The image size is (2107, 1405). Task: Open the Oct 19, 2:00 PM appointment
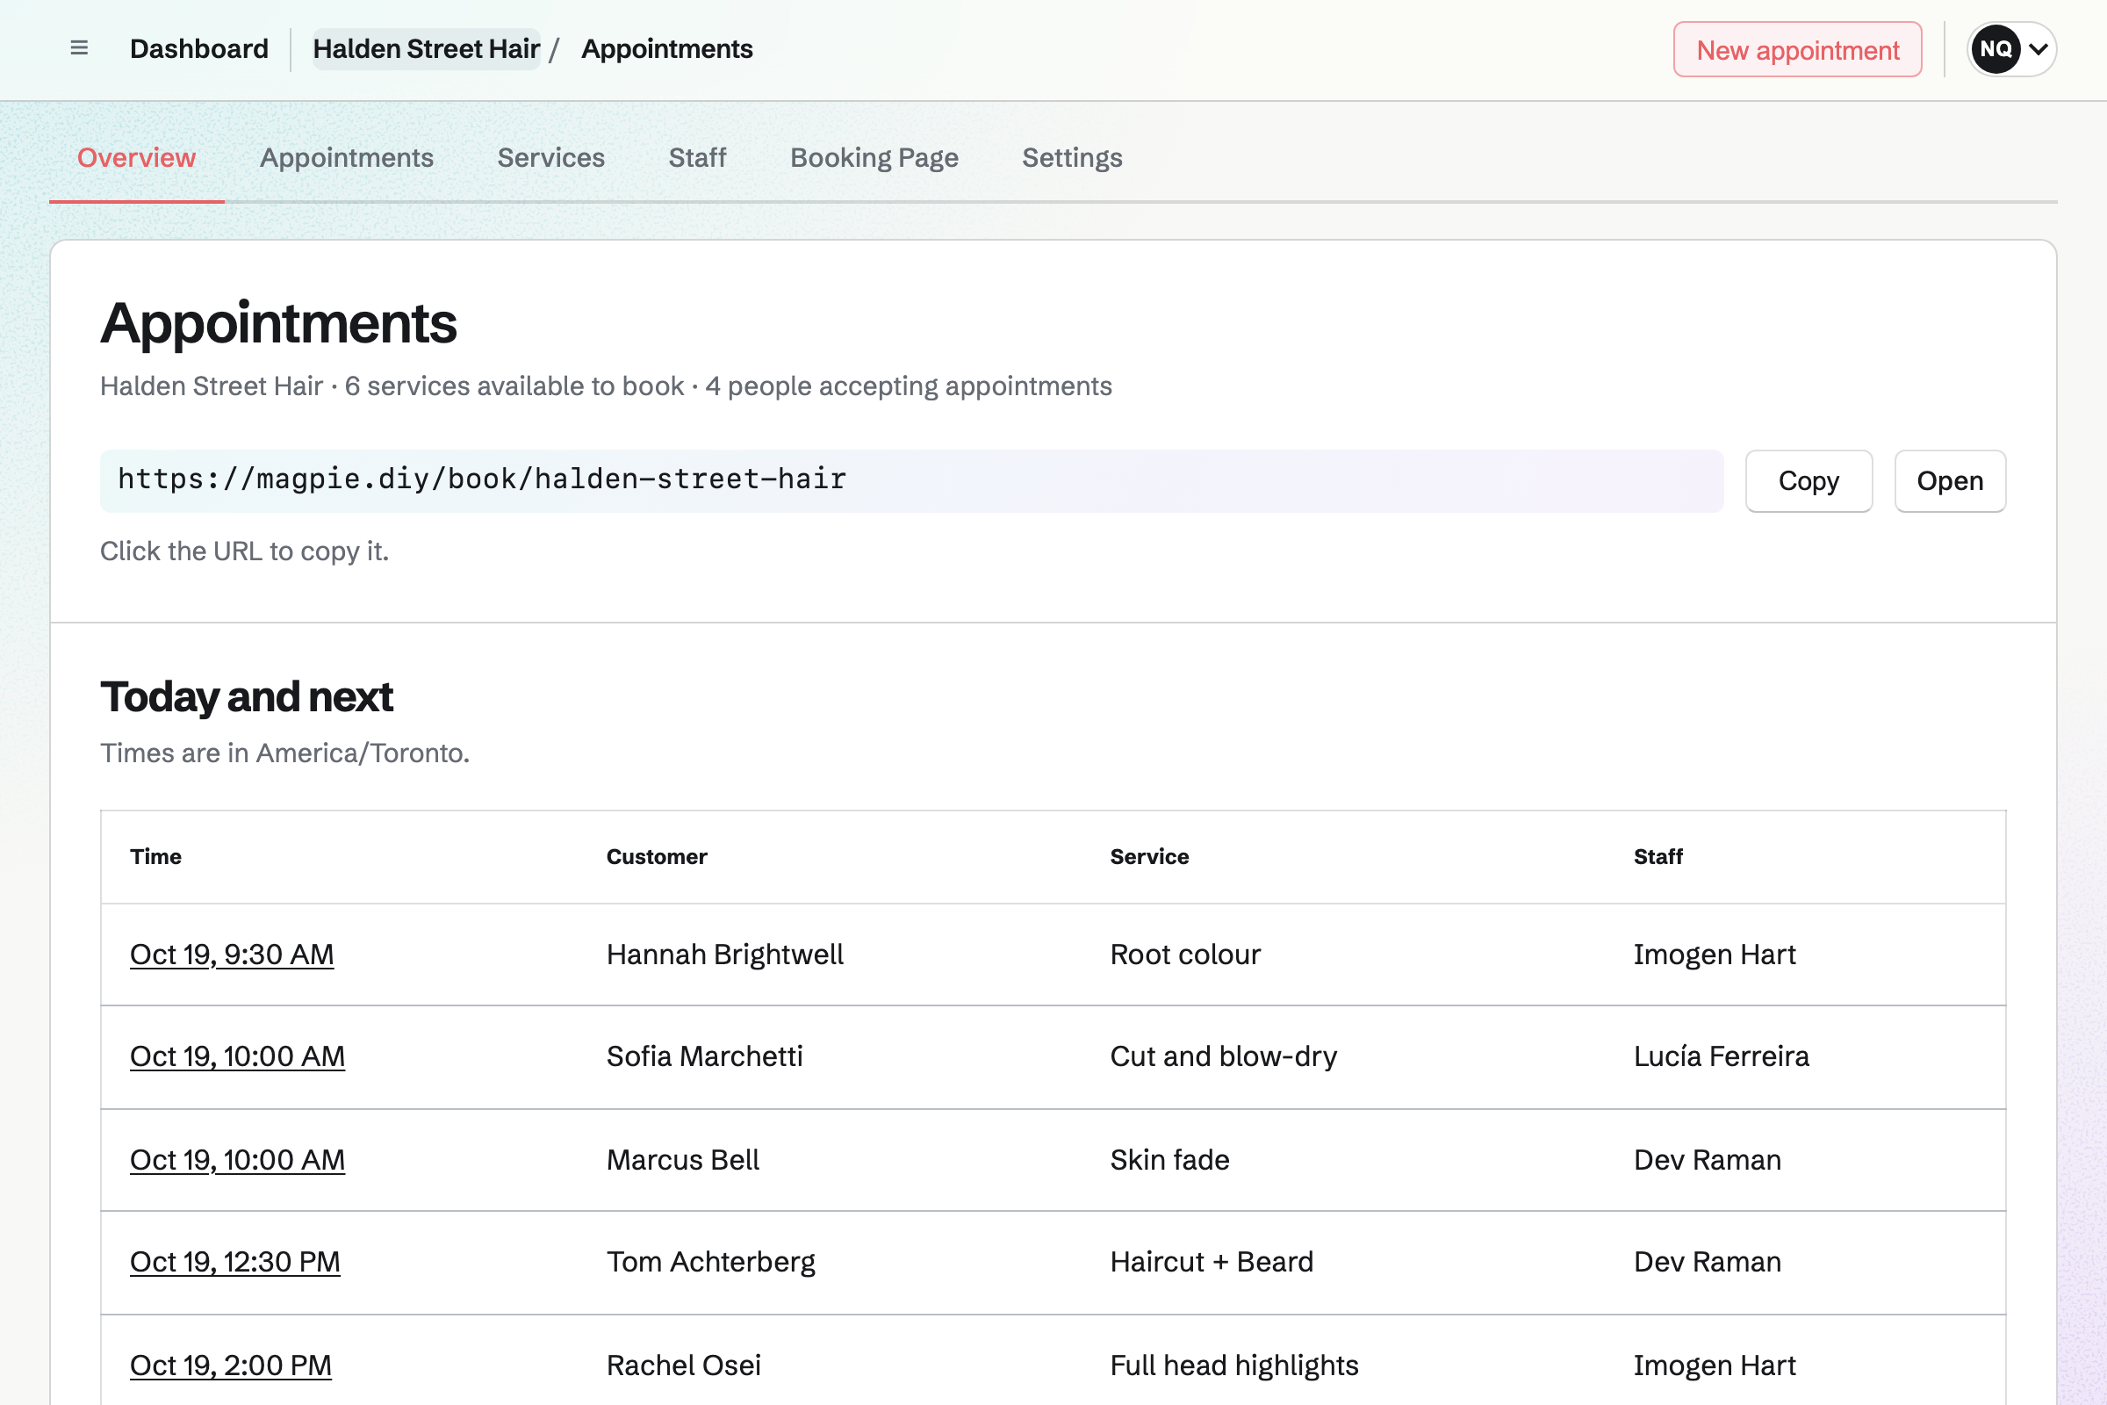231,1365
